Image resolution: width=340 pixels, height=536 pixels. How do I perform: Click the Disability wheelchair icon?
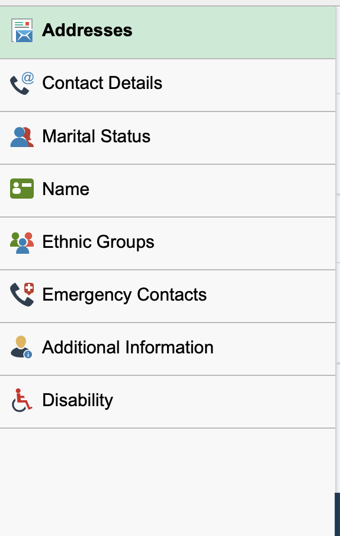tap(22, 400)
